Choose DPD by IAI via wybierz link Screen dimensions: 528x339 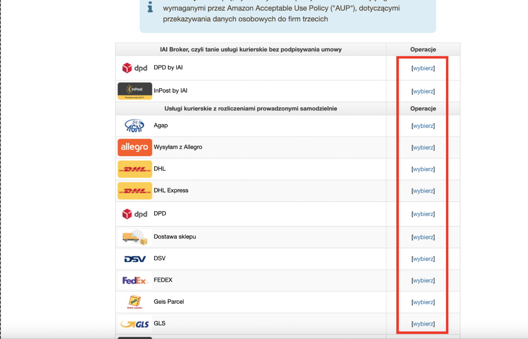click(423, 68)
